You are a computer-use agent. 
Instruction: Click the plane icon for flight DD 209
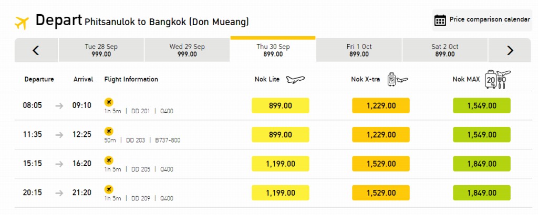(109, 189)
